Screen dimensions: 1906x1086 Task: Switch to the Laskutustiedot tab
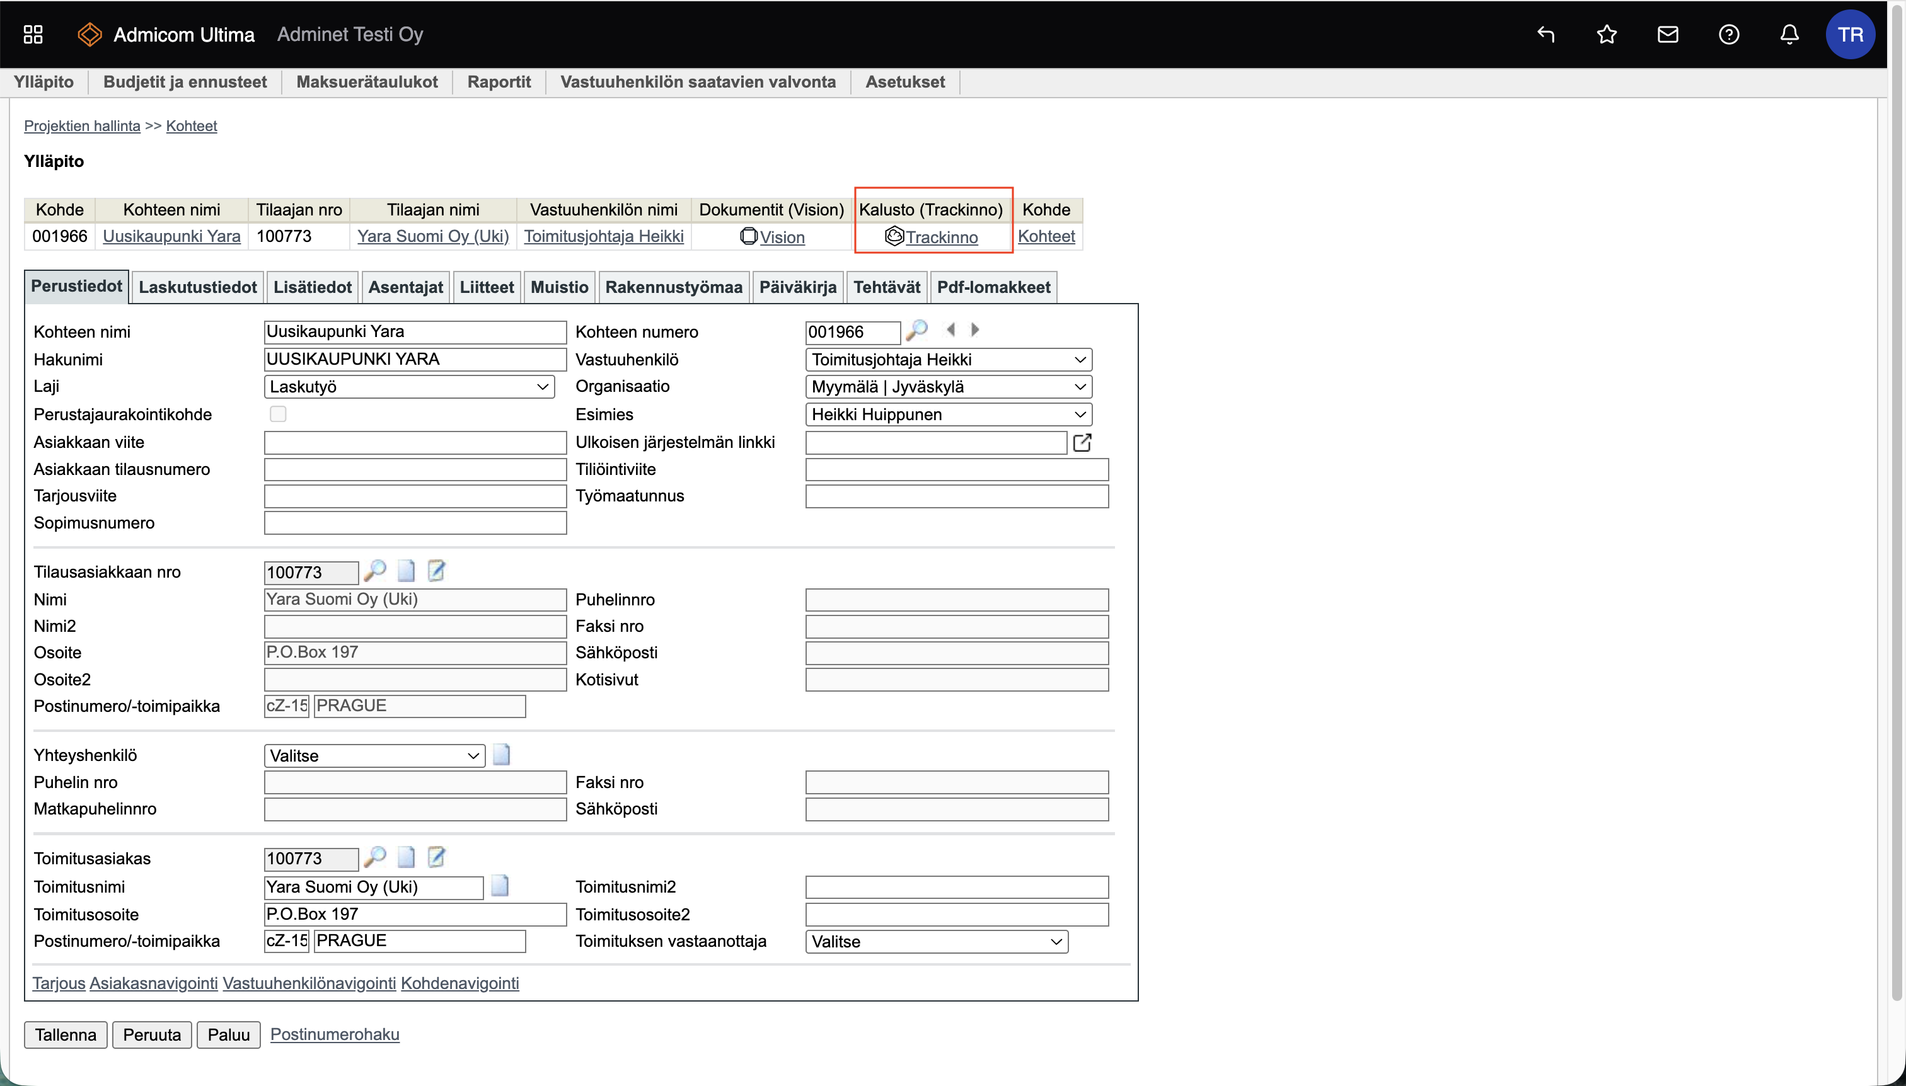click(x=197, y=287)
